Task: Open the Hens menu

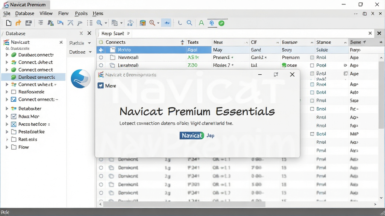Action: click(x=98, y=13)
